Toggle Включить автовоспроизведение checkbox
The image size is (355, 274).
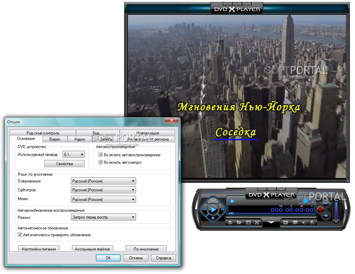pyautogui.click(x=101, y=155)
